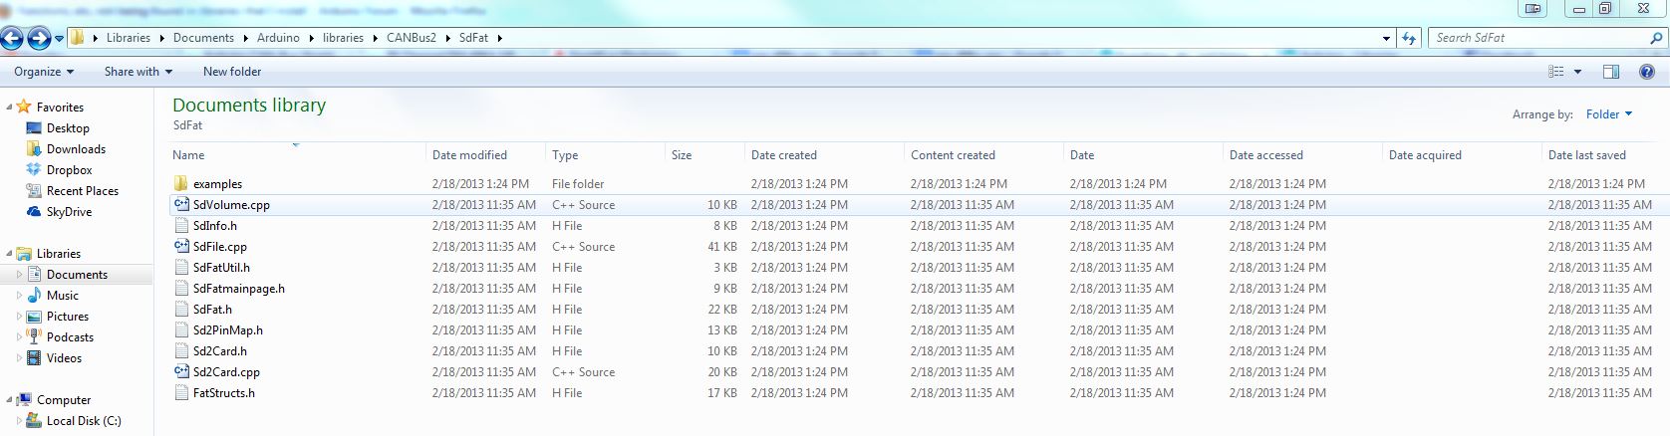1670x436 pixels.
Task: Select SdFat in the address breadcrumb
Action: 473,38
